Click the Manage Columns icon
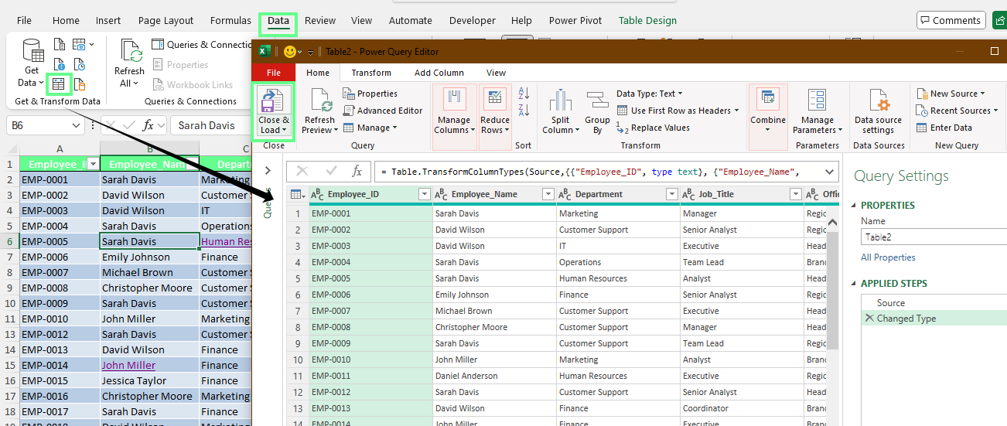1007x426 pixels. (454, 100)
